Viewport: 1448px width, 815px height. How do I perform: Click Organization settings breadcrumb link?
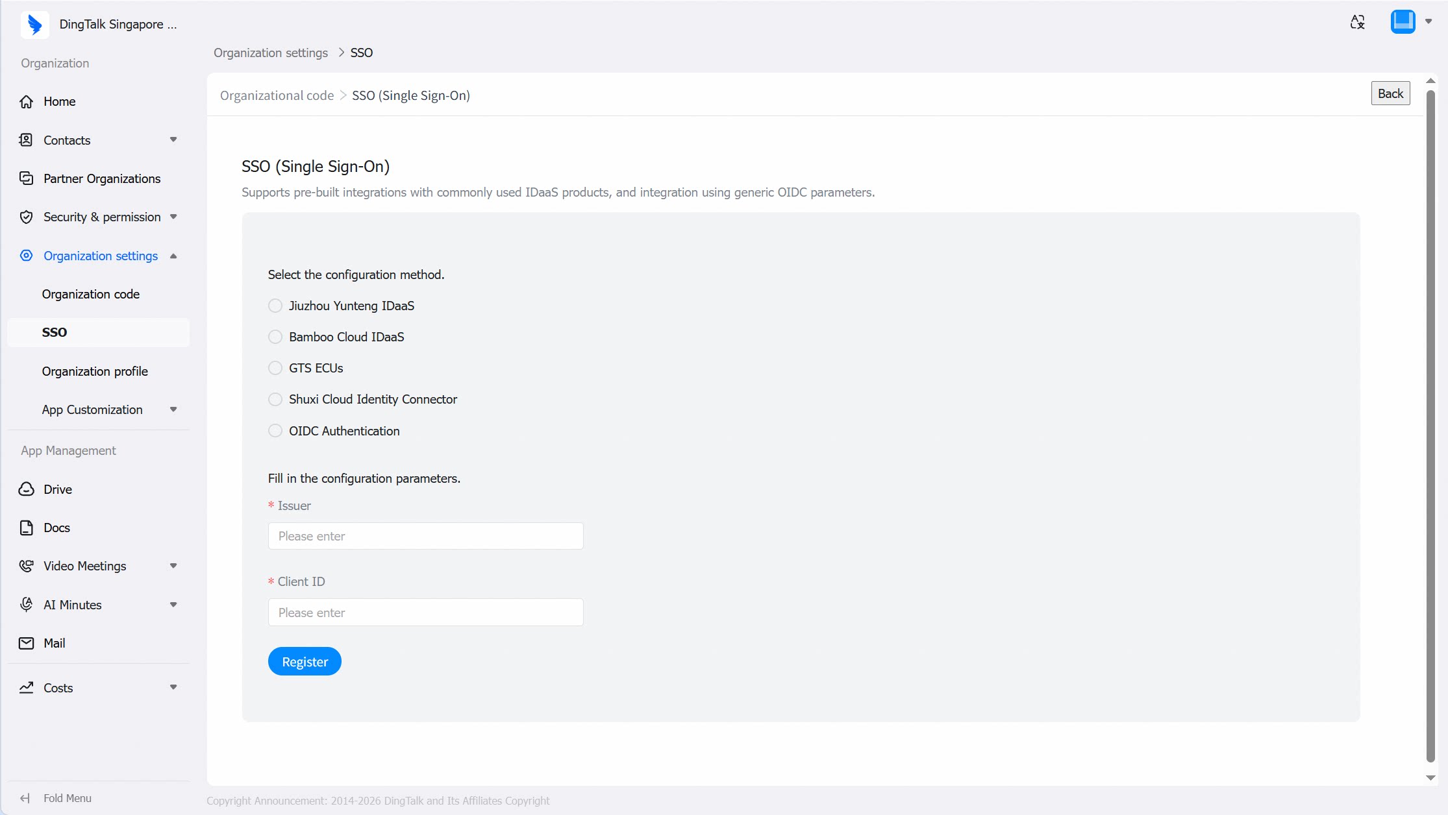tap(271, 53)
